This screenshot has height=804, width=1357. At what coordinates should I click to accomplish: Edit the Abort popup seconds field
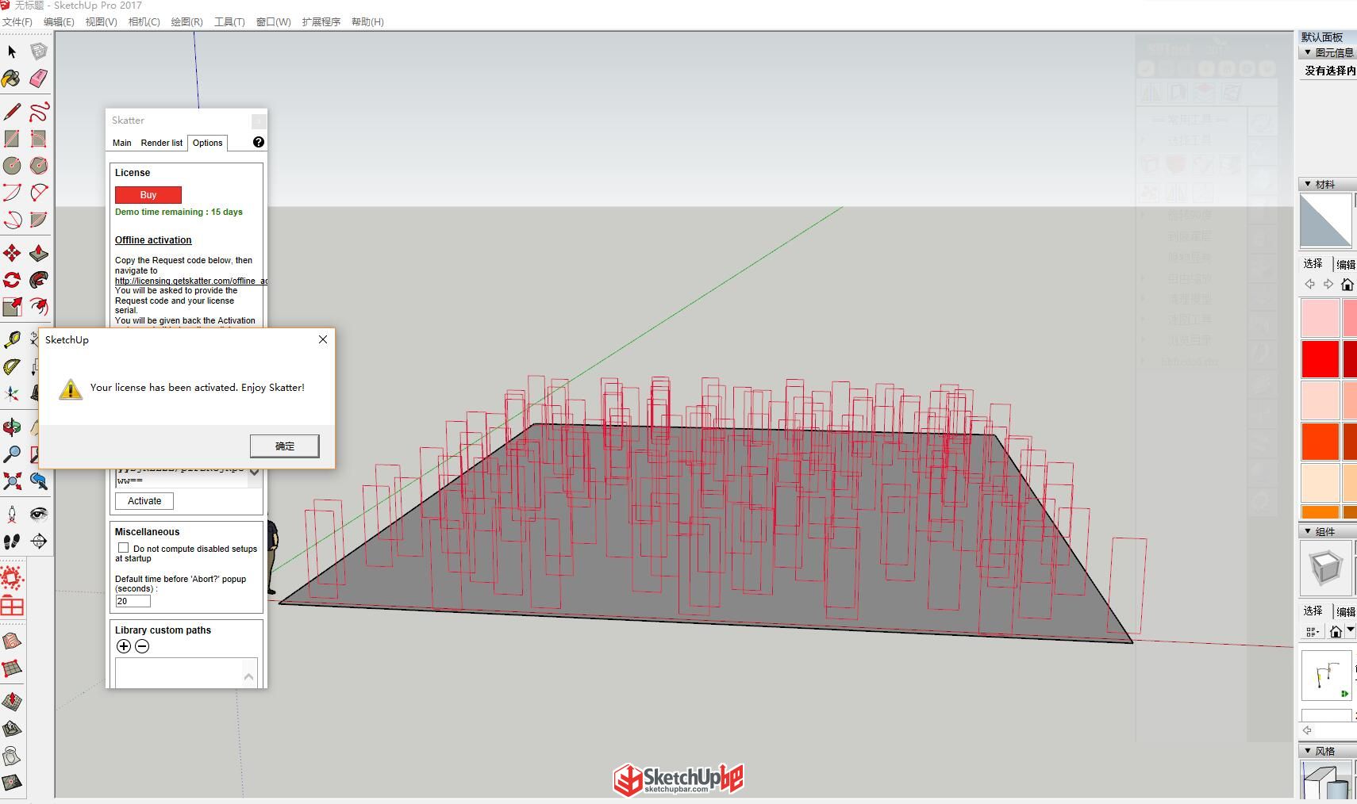133,601
